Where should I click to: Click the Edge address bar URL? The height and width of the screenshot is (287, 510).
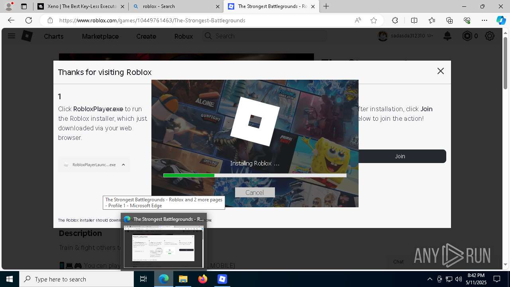pyautogui.click(x=152, y=20)
